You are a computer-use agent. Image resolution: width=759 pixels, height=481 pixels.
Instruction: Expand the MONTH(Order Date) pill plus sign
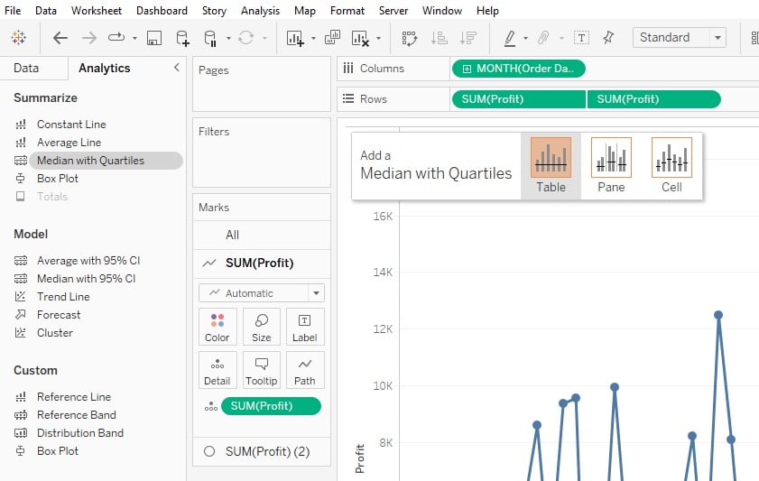click(x=467, y=69)
